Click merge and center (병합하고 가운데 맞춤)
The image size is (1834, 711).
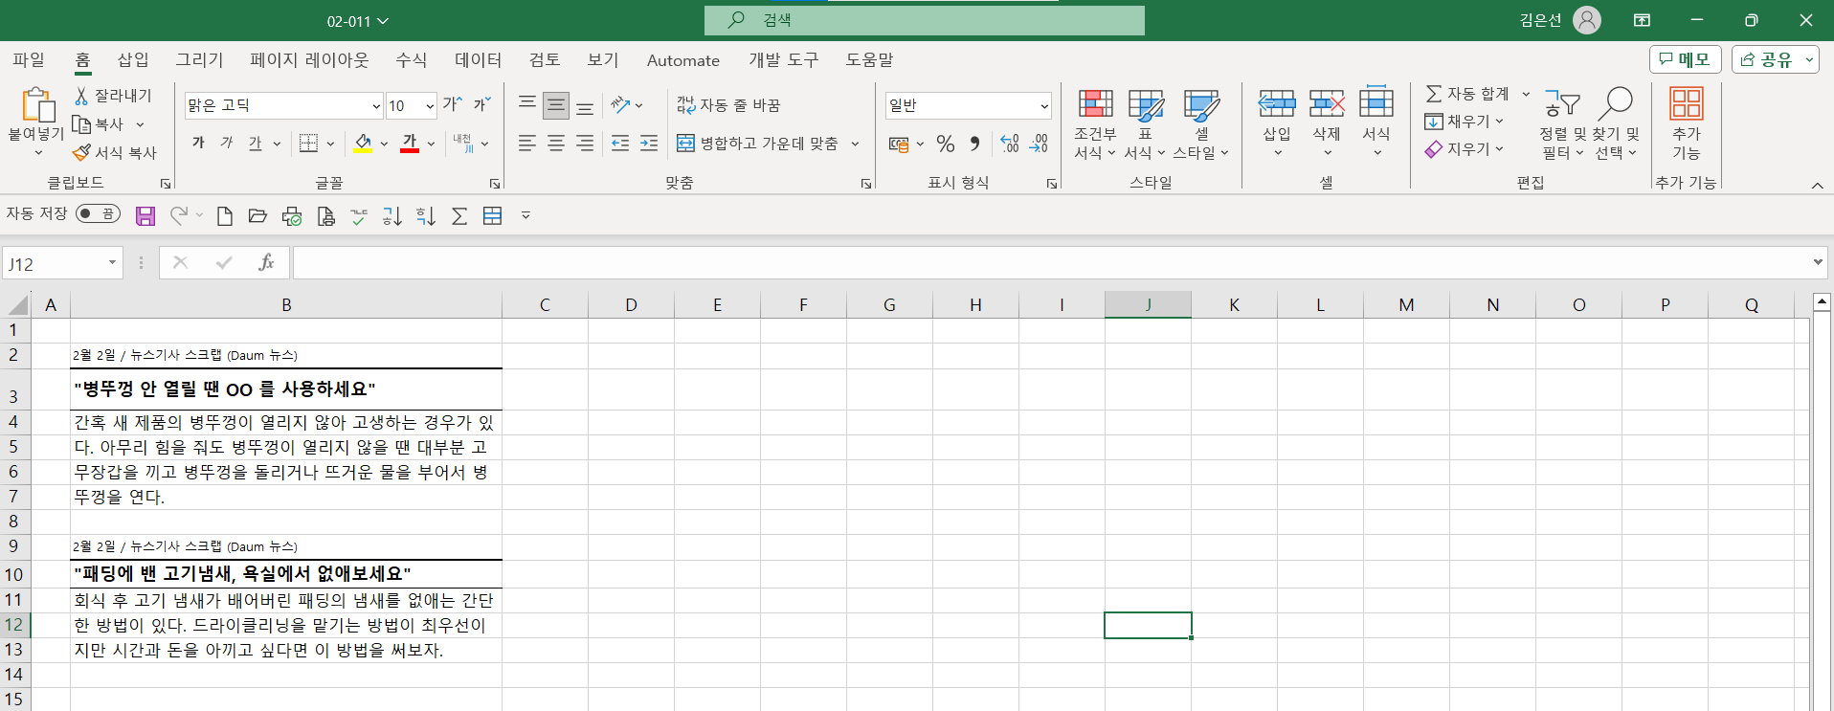pyautogui.click(x=757, y=144)
